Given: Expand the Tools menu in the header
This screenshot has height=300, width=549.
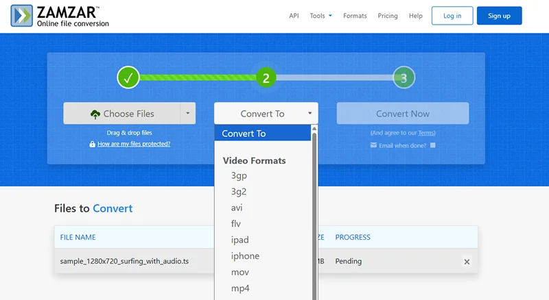Looking at the screenshot, I should pos(320,16).
